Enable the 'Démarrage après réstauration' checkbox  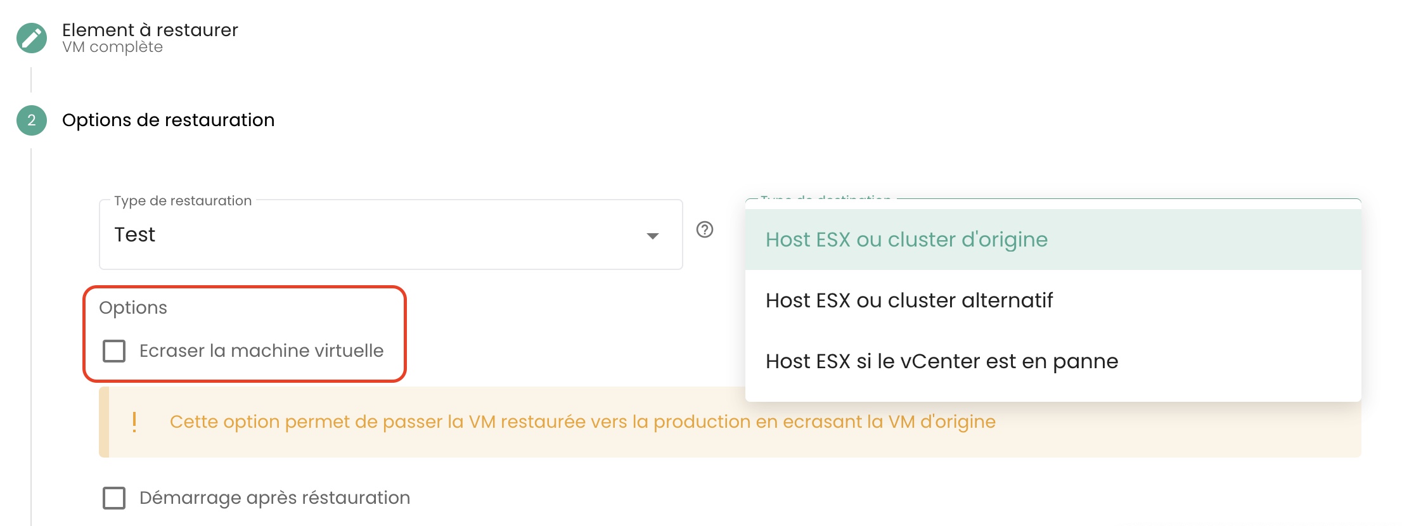pos(114,498)
